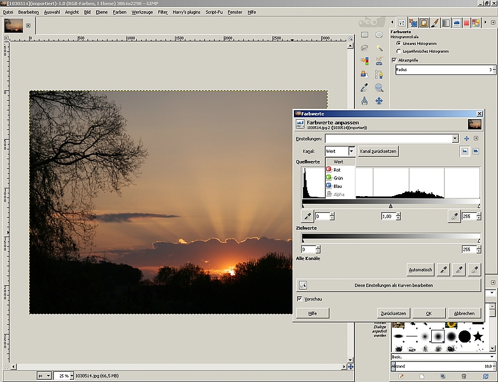
Task: Choose Rot from the Kanal dropdown list
Action: pos(338,170)
